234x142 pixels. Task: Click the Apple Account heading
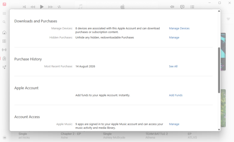pos(26,88)
